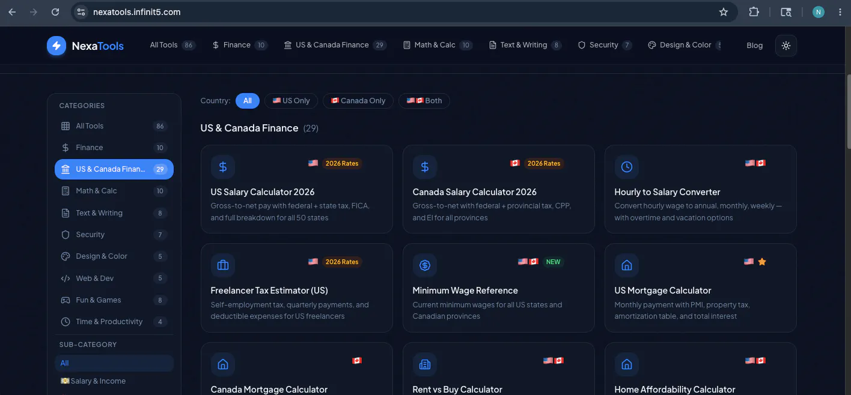Viewport: 851px width, 395px height.
Task: Click house icon on US Mortgage Calculator card
Action: [627, 265]
